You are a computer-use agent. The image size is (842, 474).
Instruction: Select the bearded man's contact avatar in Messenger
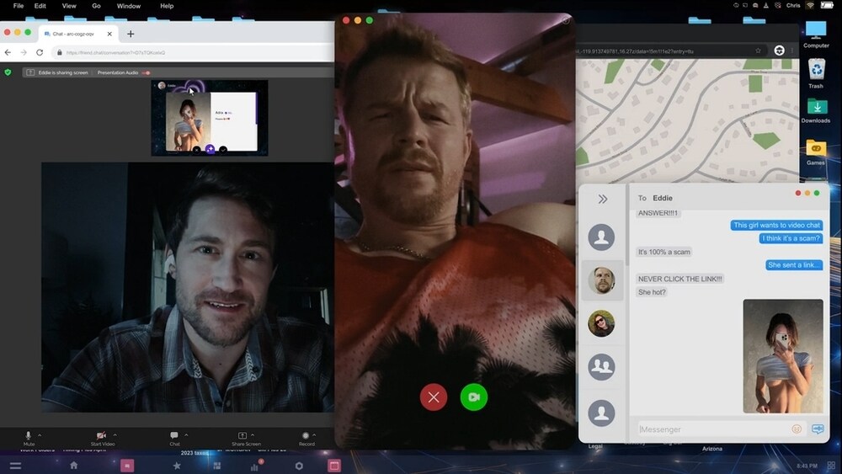tap(601, 280)
